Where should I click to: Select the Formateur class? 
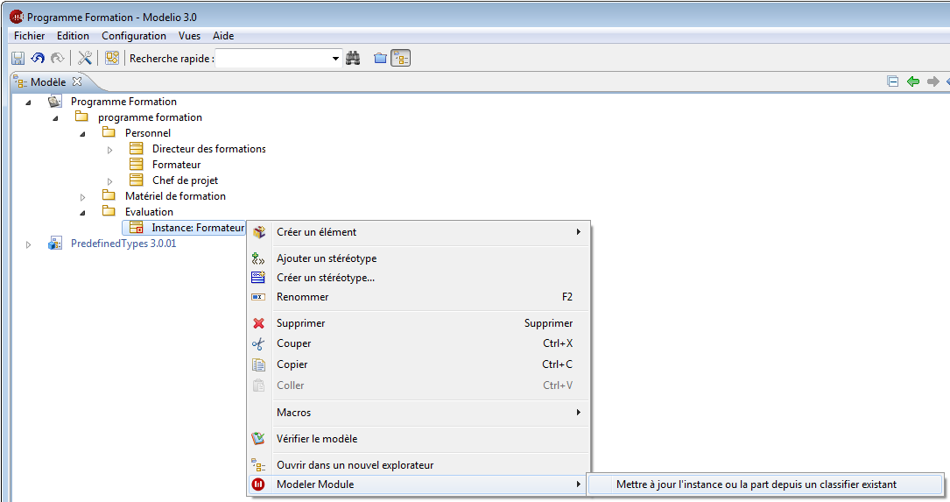[176, 165]
